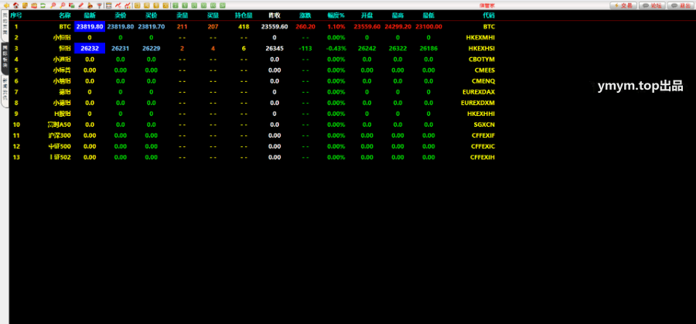The height and width of the screenshot is (324, 696).
Task: Sort by the 最高 column header
Action: pyautogui.click(x=397, y=15)
